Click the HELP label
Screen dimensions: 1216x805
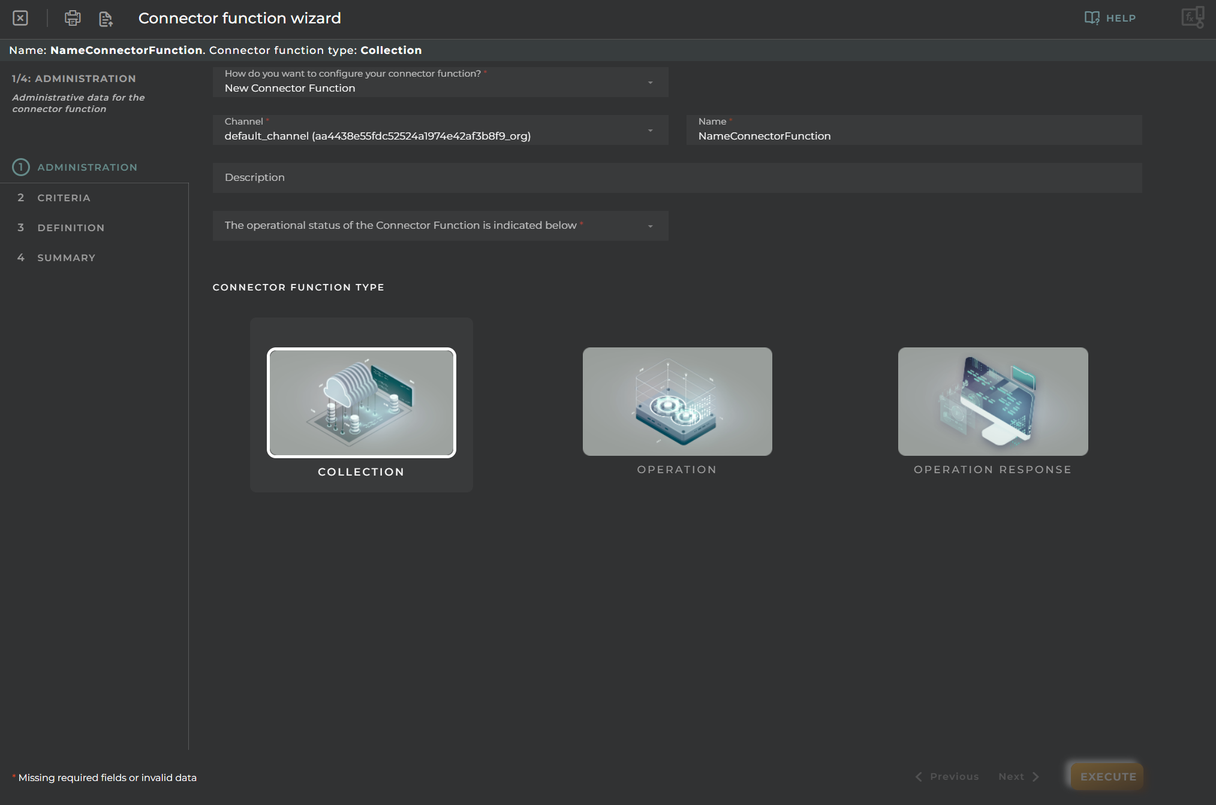[1121, 18]
